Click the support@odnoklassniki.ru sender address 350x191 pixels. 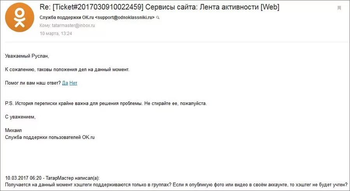click(125, 18)
